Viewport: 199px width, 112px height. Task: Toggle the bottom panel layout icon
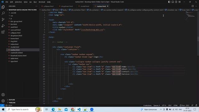tap(173, 2)
